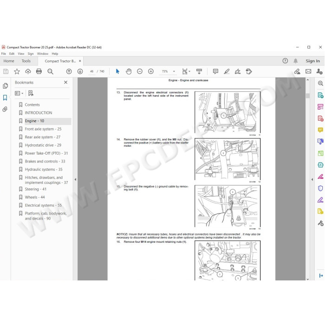Switch to the Home tab

(9, 61)
